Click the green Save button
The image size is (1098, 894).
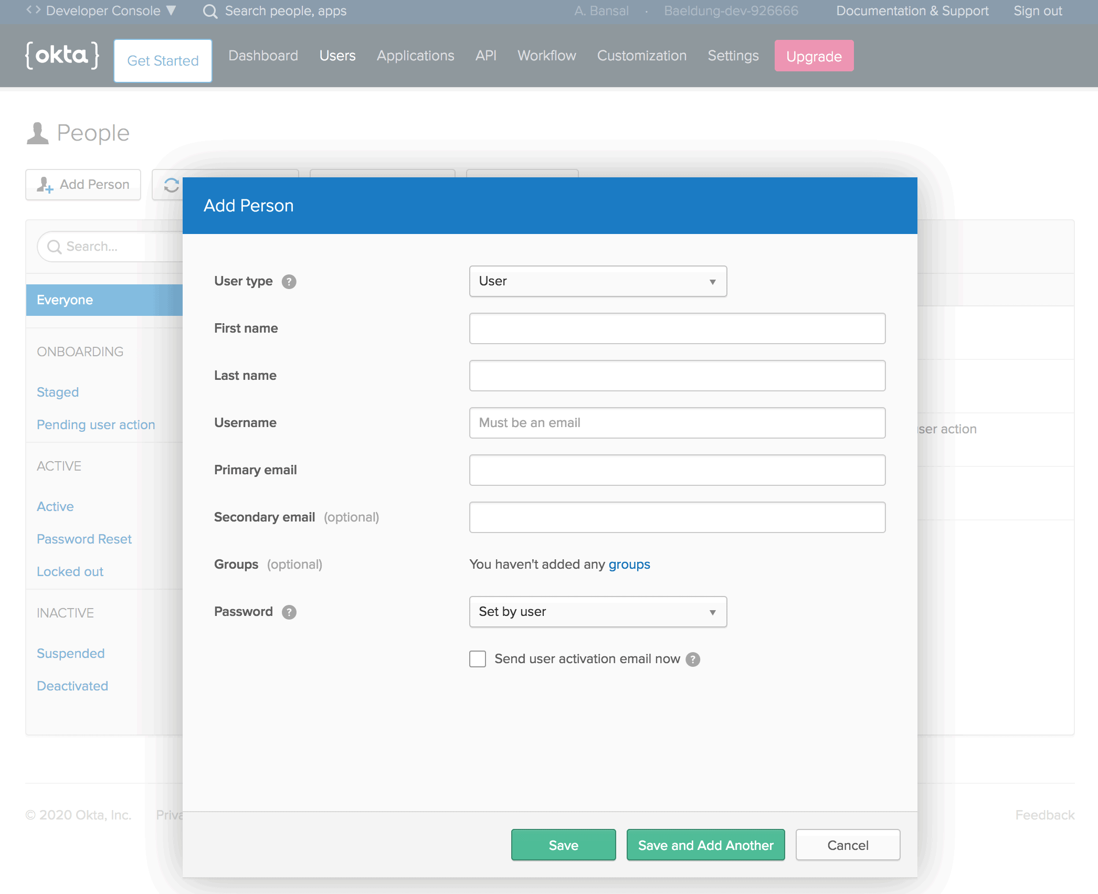tap(563, 845)
